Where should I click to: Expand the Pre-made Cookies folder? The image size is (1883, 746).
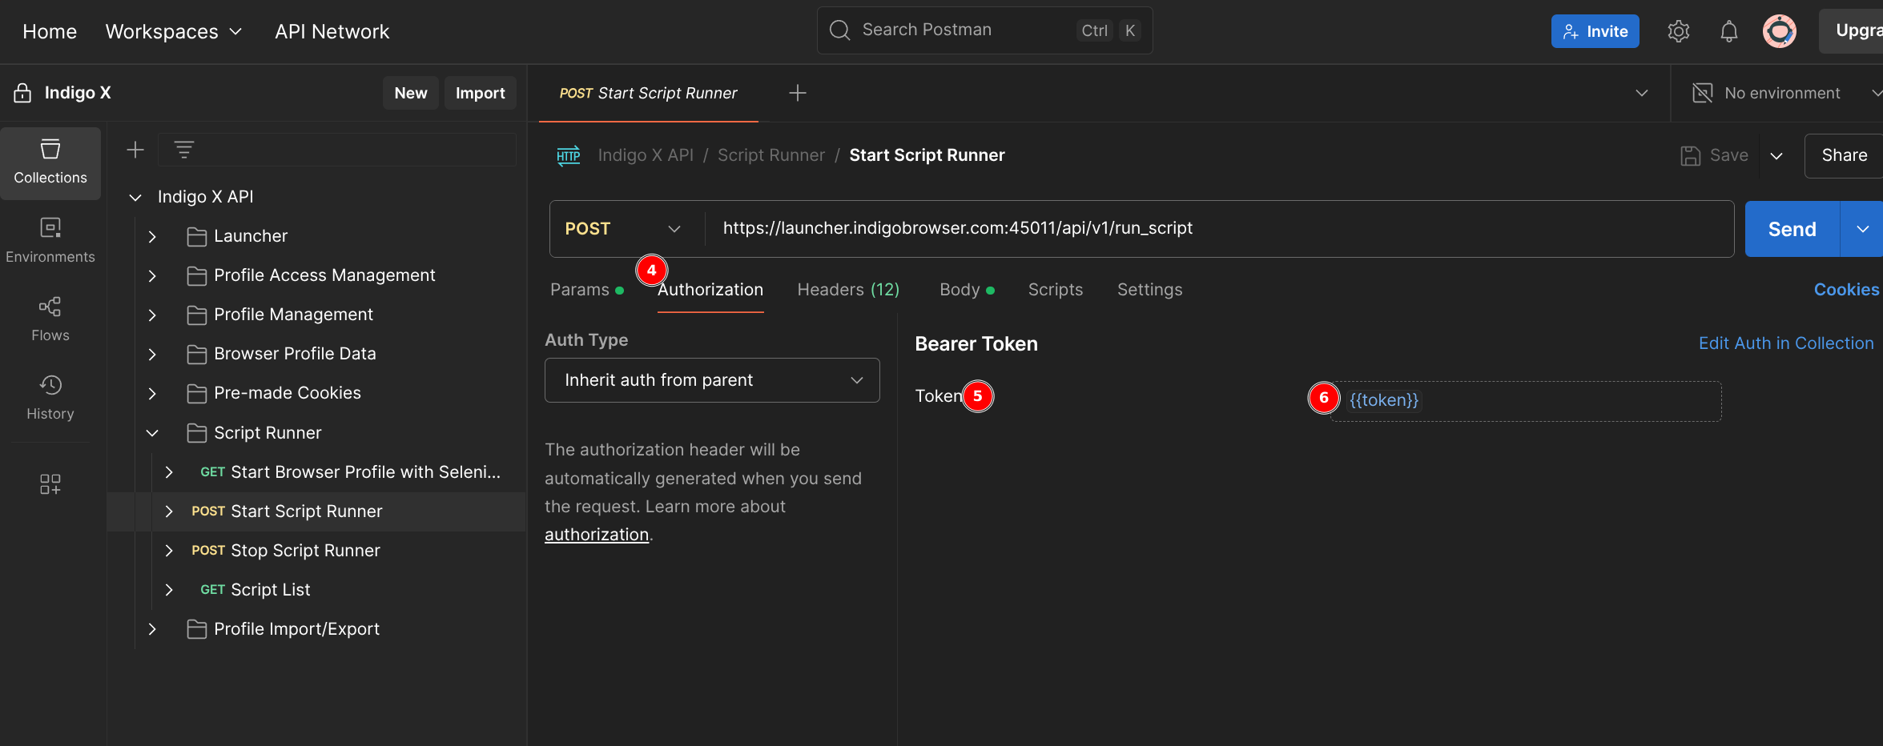click(152, 393)
